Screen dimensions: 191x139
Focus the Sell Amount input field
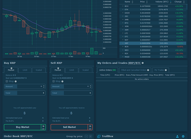click(72, 86)
